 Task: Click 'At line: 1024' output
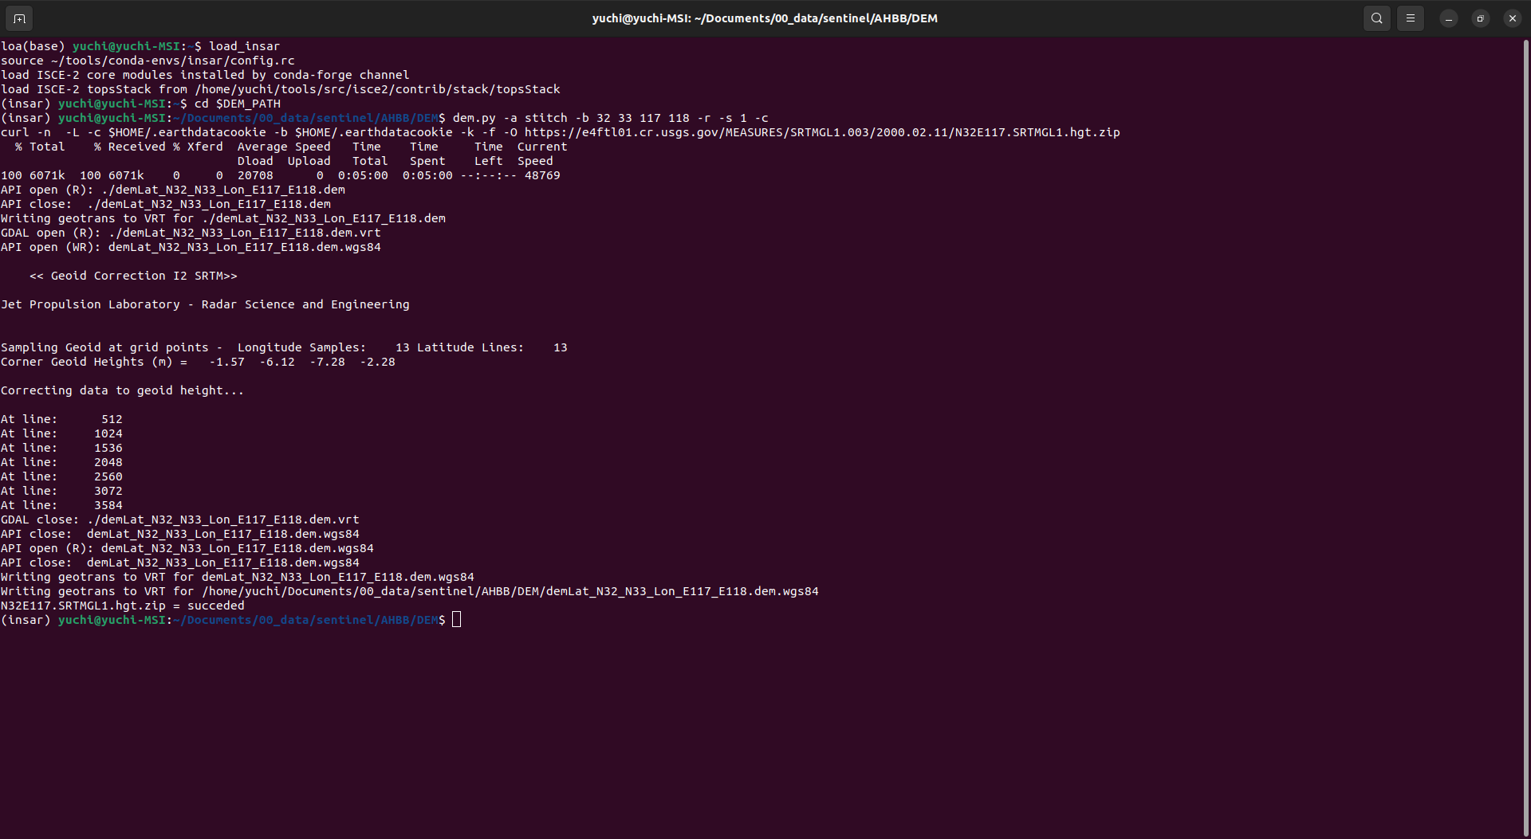pyautogui.click(x=61, y=433)
